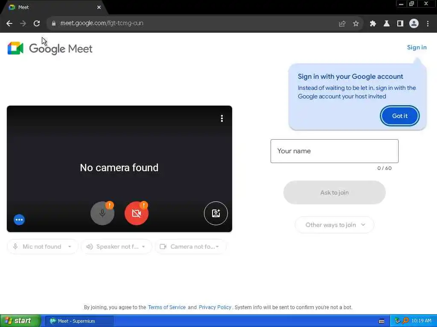This screenshot has width=437, height=327.
Task: Dismiss the tip with Got it
Action: point(399,116)
